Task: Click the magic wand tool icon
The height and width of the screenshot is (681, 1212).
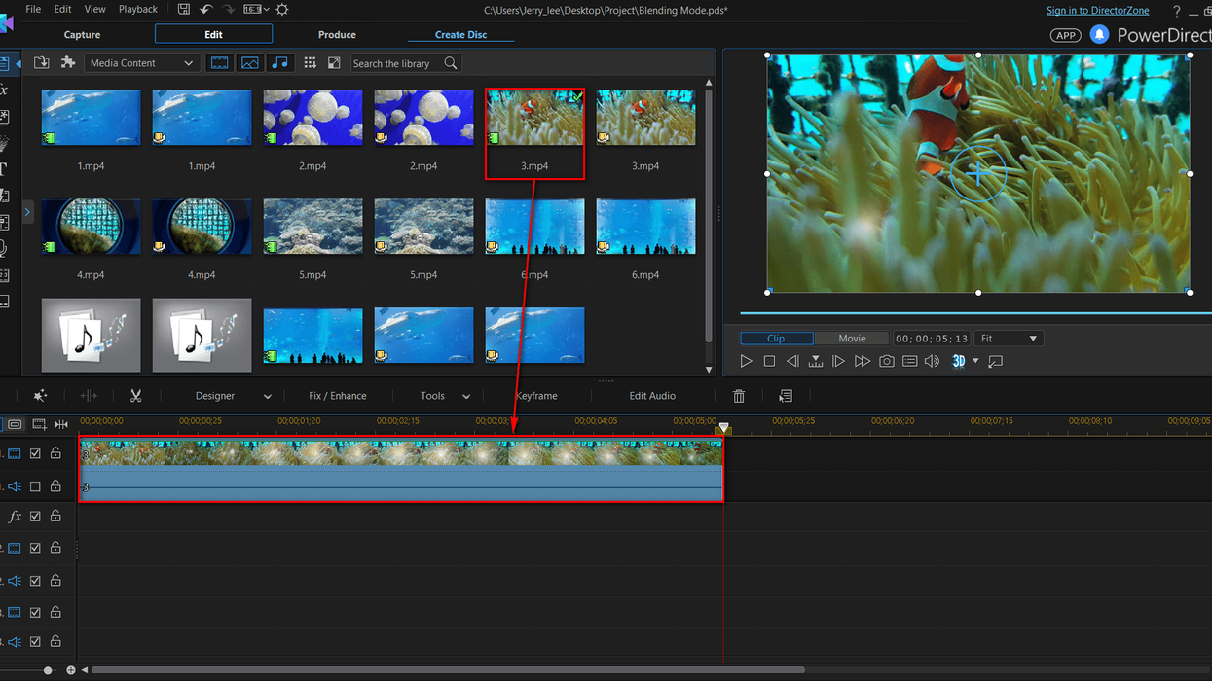Action: click(40, 396)
